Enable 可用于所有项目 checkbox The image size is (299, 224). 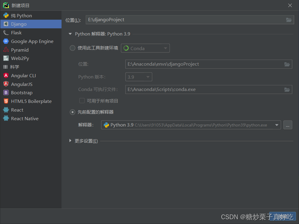pyautogui.click(x=82, y=101)
